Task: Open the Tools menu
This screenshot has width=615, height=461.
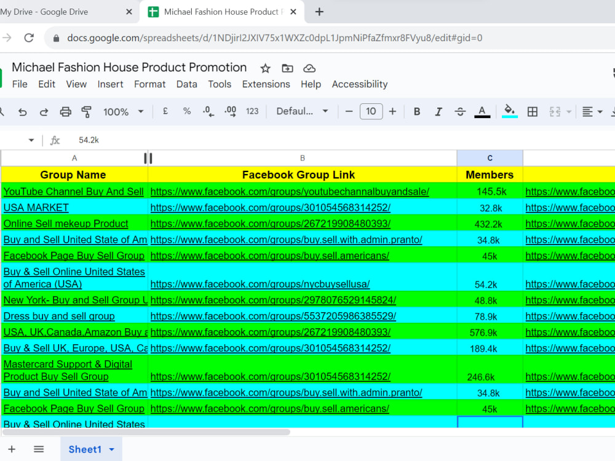Action: click(220, 84)
